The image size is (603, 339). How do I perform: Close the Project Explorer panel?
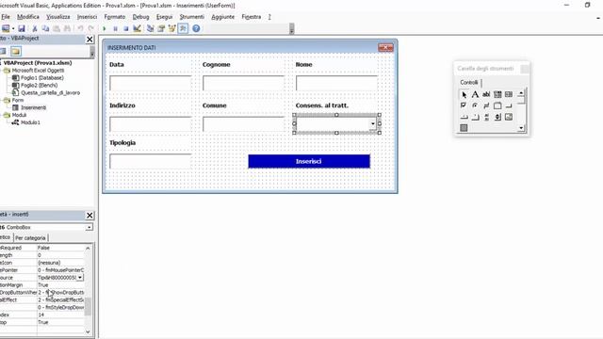[90, 40]
